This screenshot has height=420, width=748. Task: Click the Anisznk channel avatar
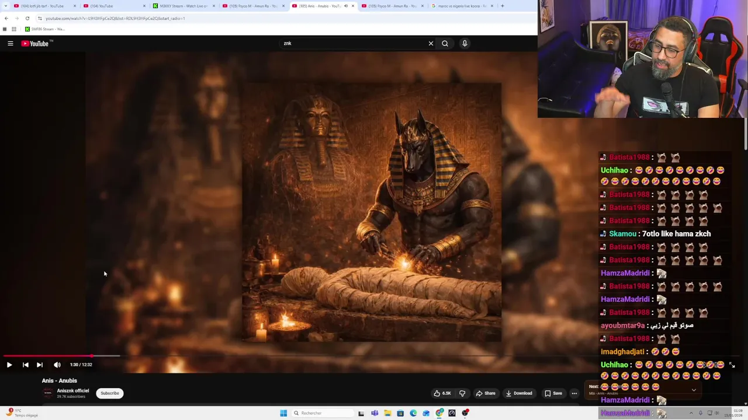pyautogui.click(x=48, y=393)
